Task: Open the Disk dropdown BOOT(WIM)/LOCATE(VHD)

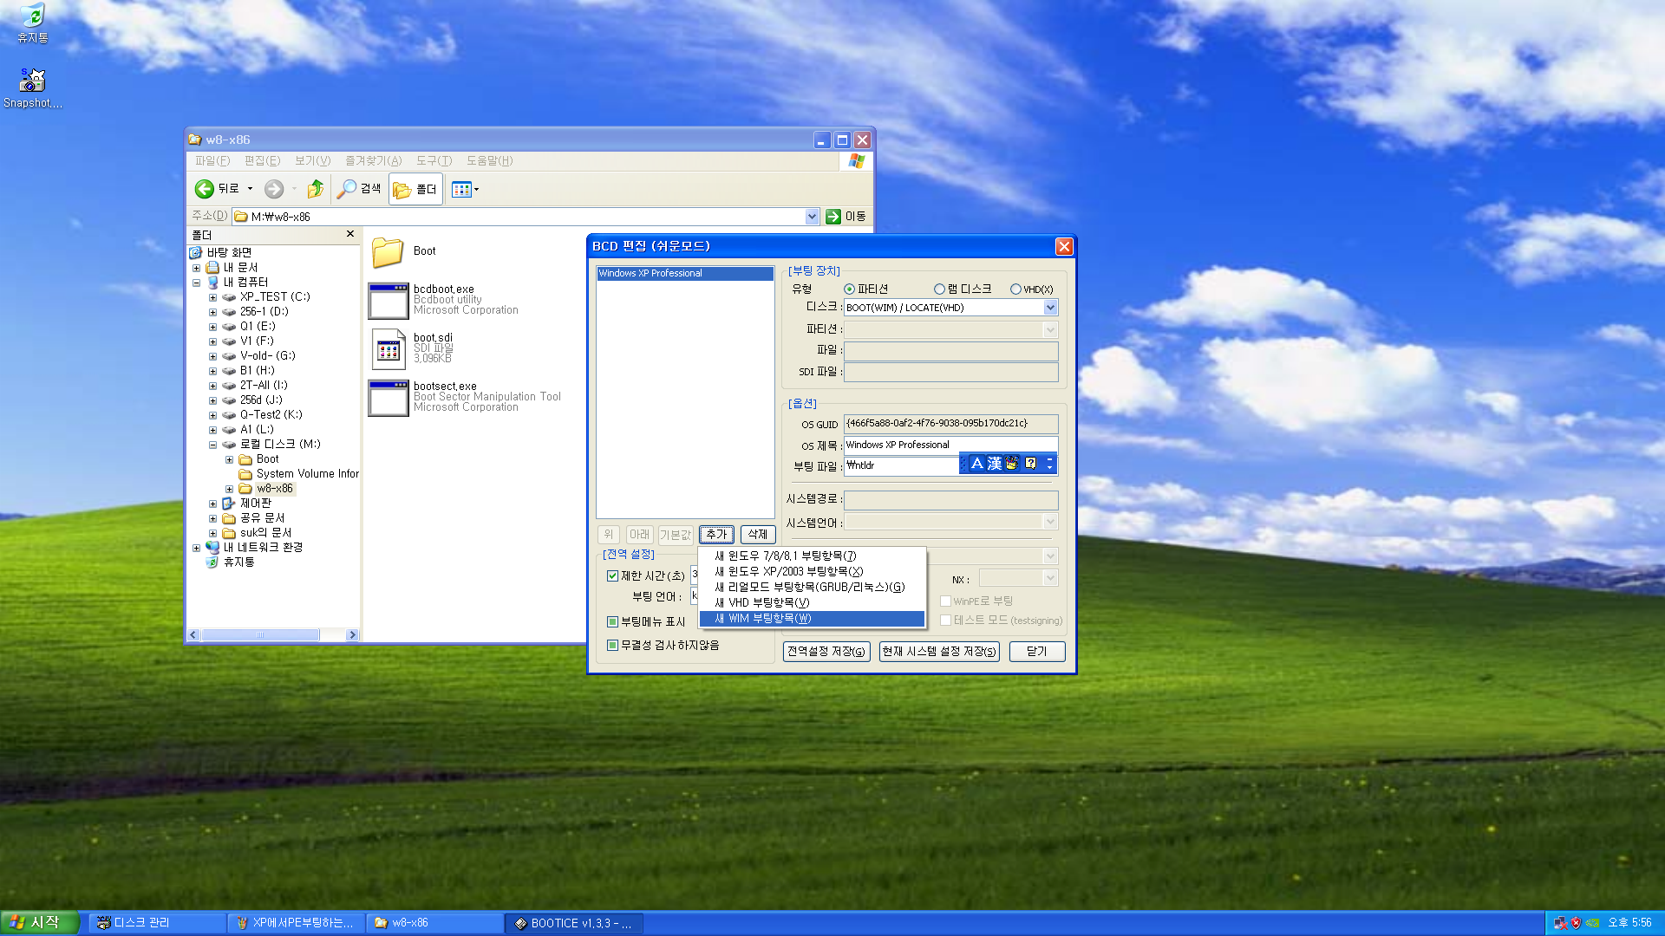Action: [x=1050, y=308]
